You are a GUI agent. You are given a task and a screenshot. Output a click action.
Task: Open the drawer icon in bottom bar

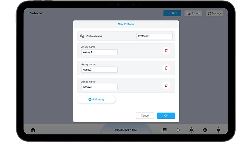coord(164,130)
